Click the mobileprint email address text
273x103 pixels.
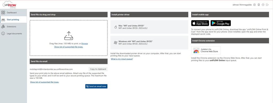51,69
